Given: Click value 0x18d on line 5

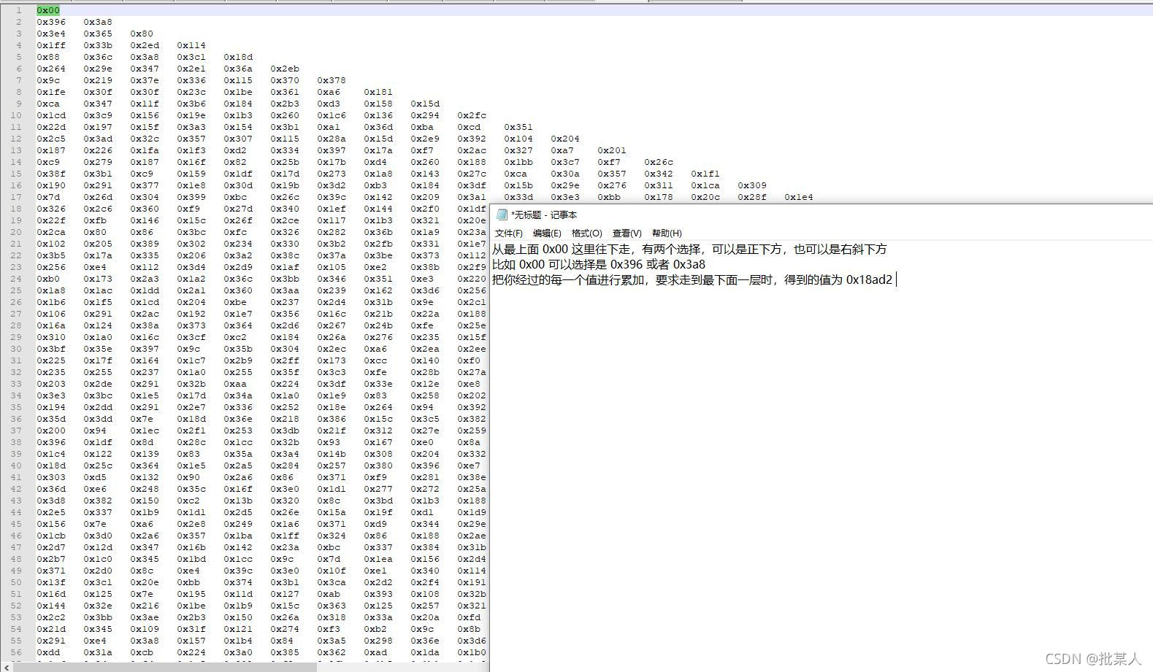Looking at the screenshot, I should point(238,57).
